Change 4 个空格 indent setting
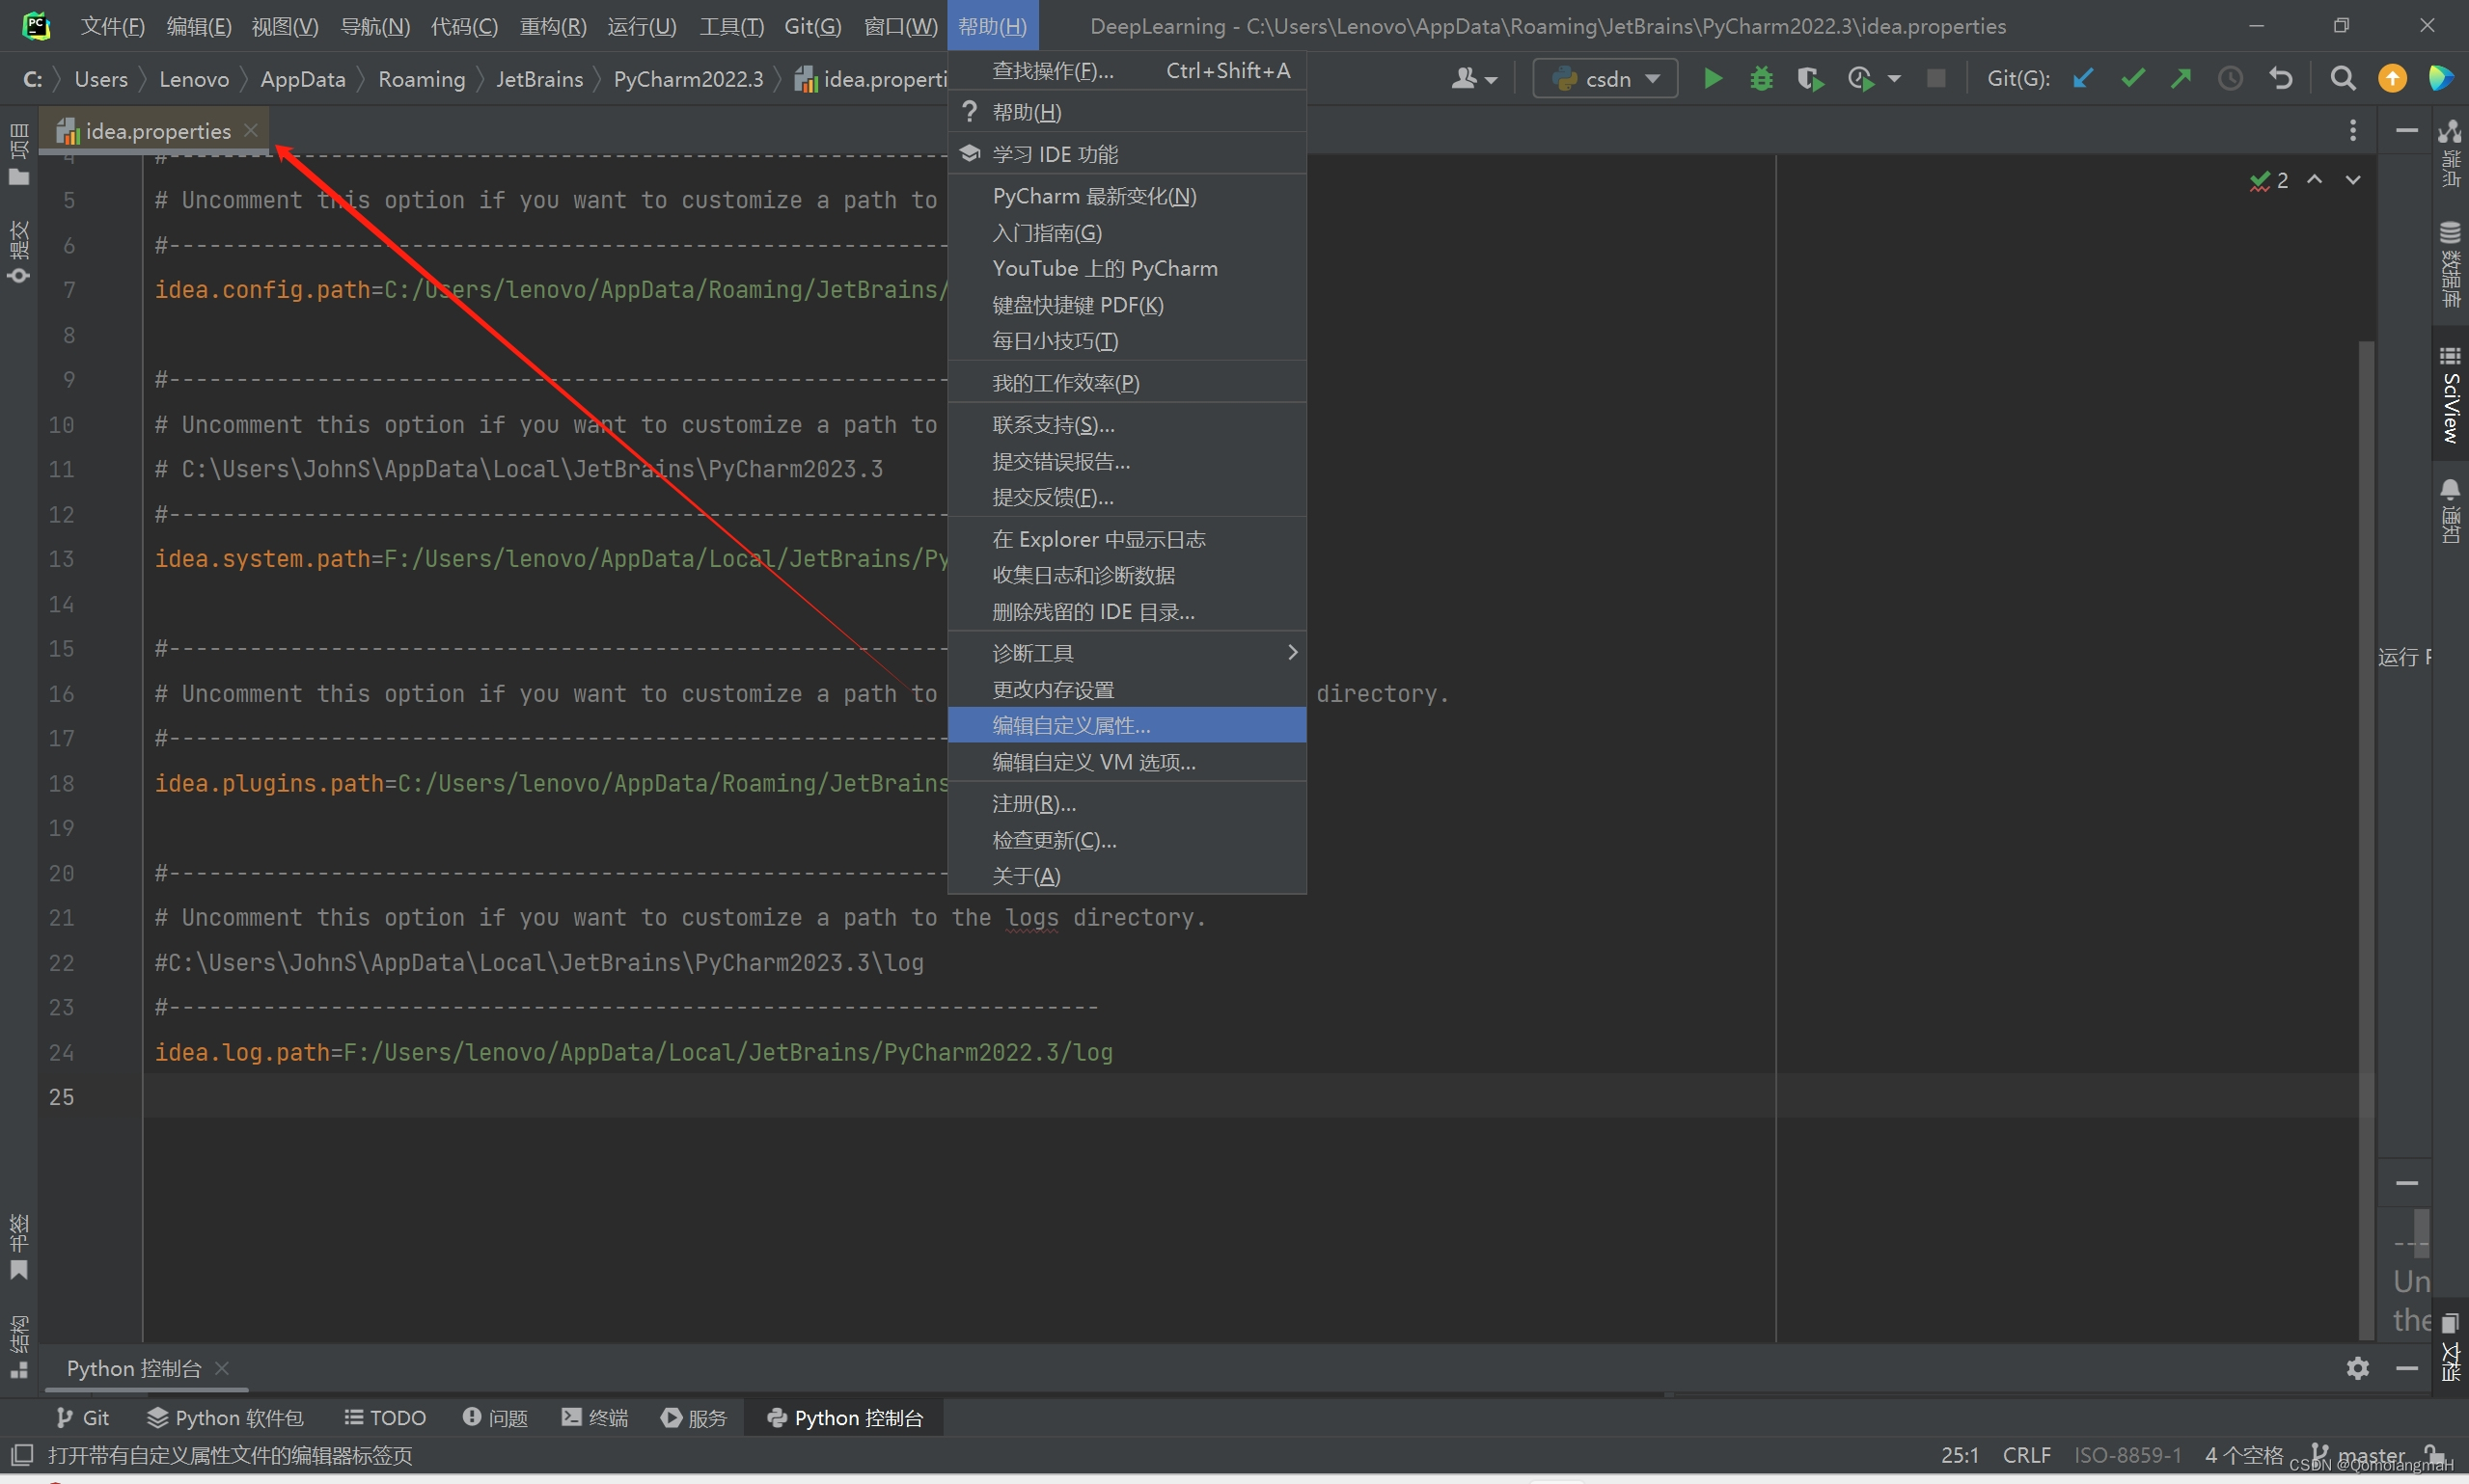2469x1484 pixels. pos(2243,1455)
